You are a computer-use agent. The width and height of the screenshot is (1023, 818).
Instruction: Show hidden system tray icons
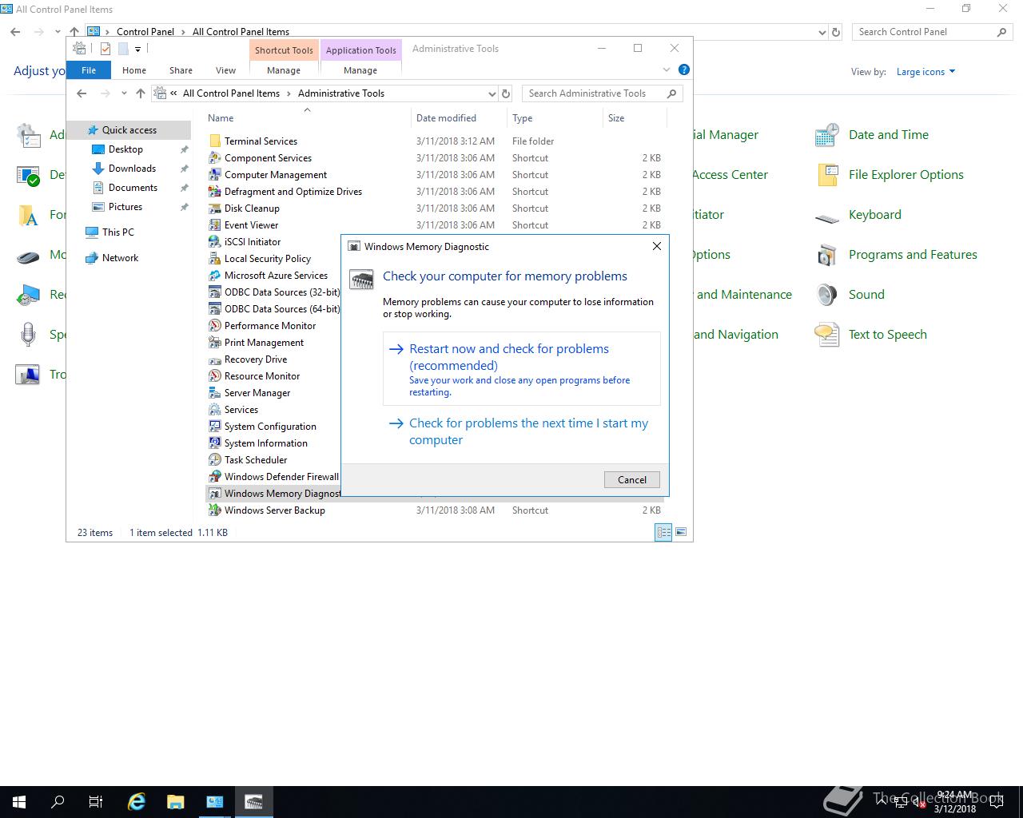pos(882,802)
